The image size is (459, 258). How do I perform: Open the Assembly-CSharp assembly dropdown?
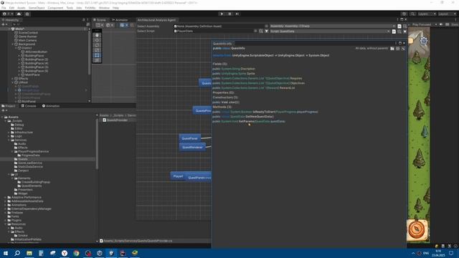pos(332,26)
